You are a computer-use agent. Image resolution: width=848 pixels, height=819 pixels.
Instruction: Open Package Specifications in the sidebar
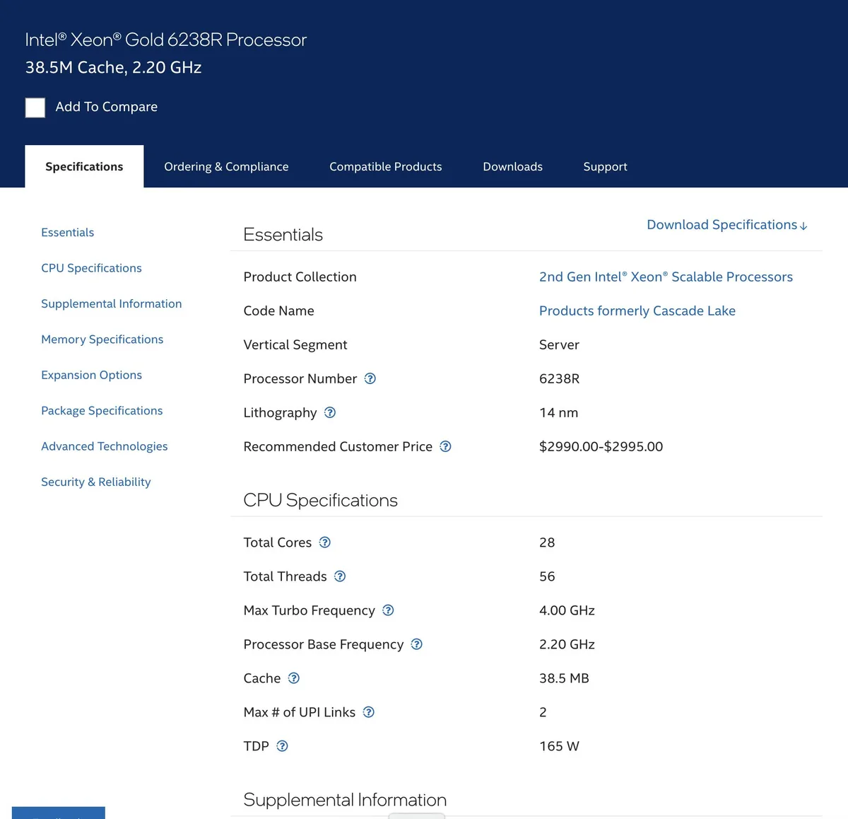click(102, 411)
